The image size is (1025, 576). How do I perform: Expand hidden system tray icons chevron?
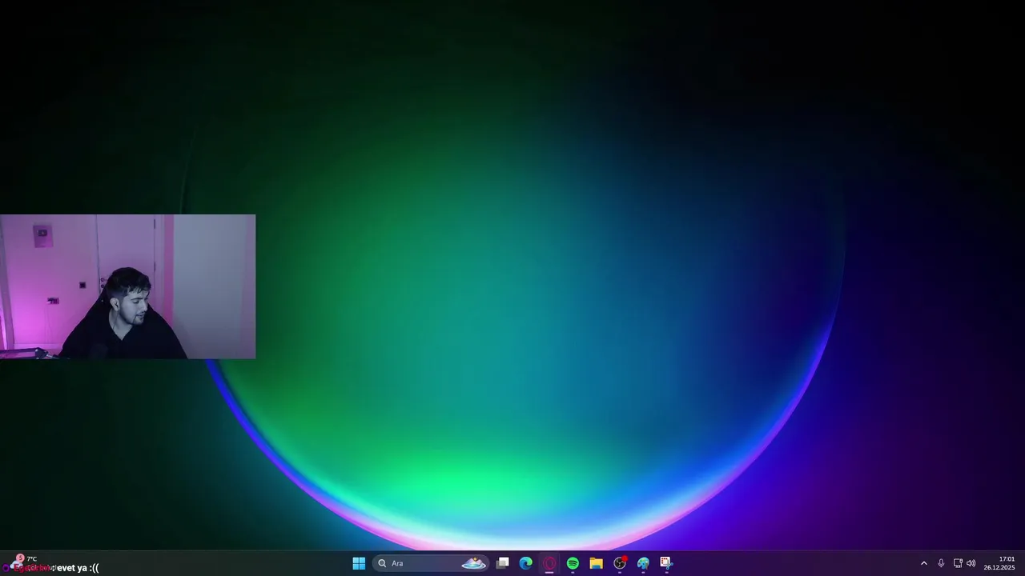923,563
